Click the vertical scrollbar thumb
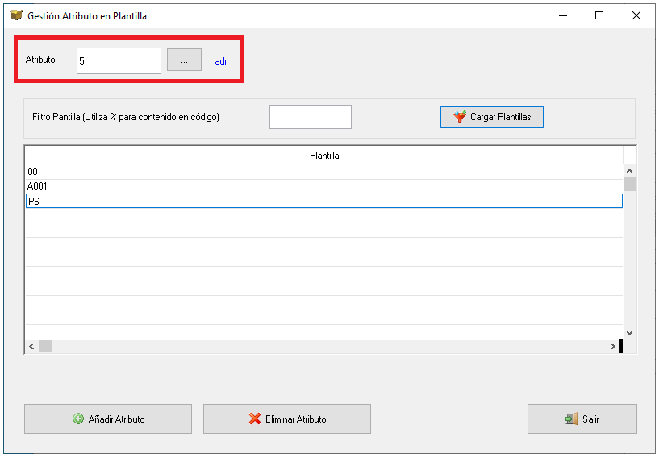This screenshot has height=454, width=659. (629, 185)
